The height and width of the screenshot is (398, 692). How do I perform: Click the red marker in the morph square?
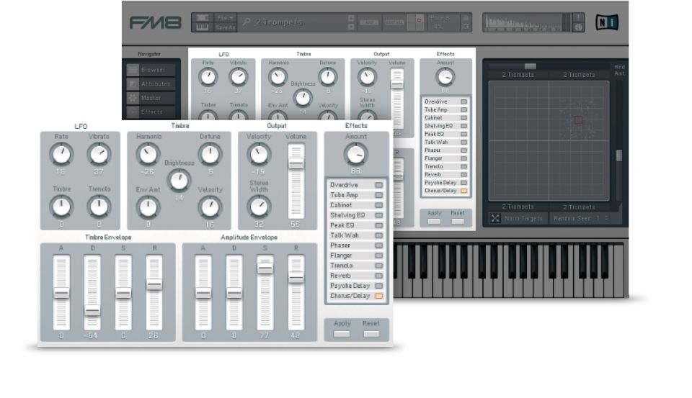point(577,119)
